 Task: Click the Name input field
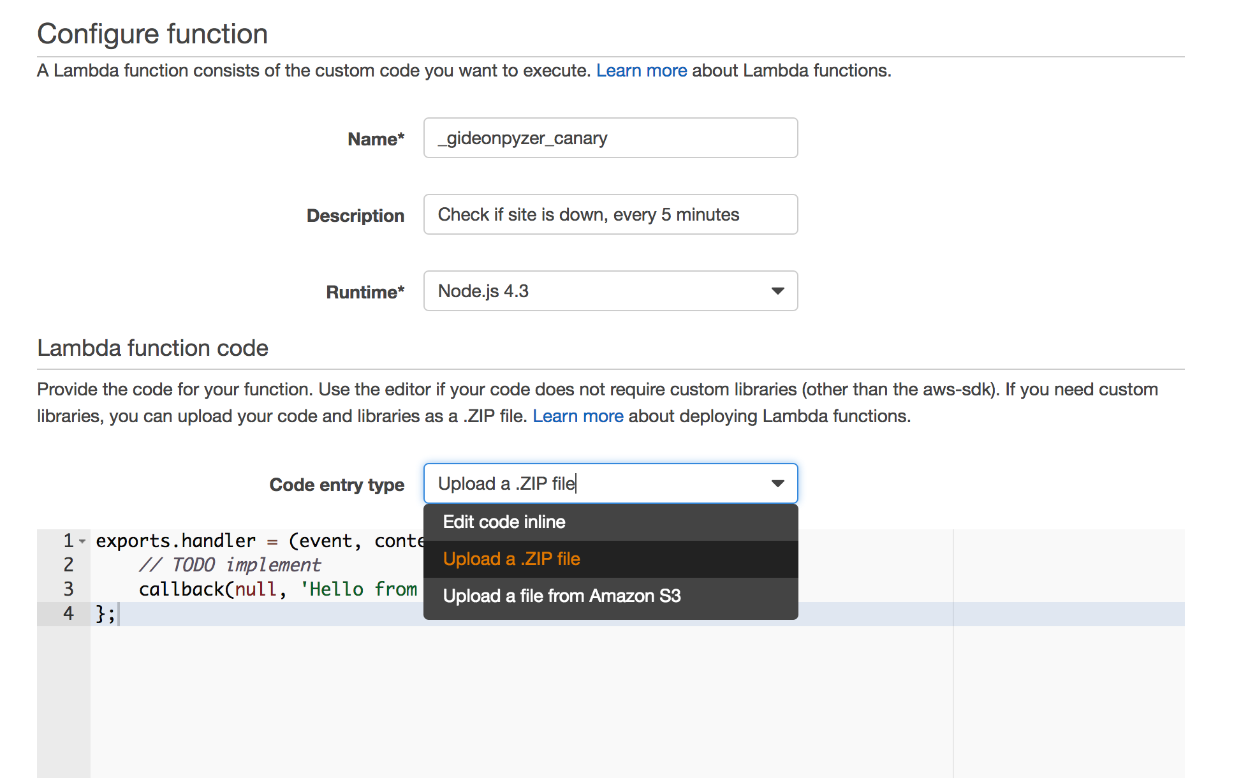click(610, 138)
